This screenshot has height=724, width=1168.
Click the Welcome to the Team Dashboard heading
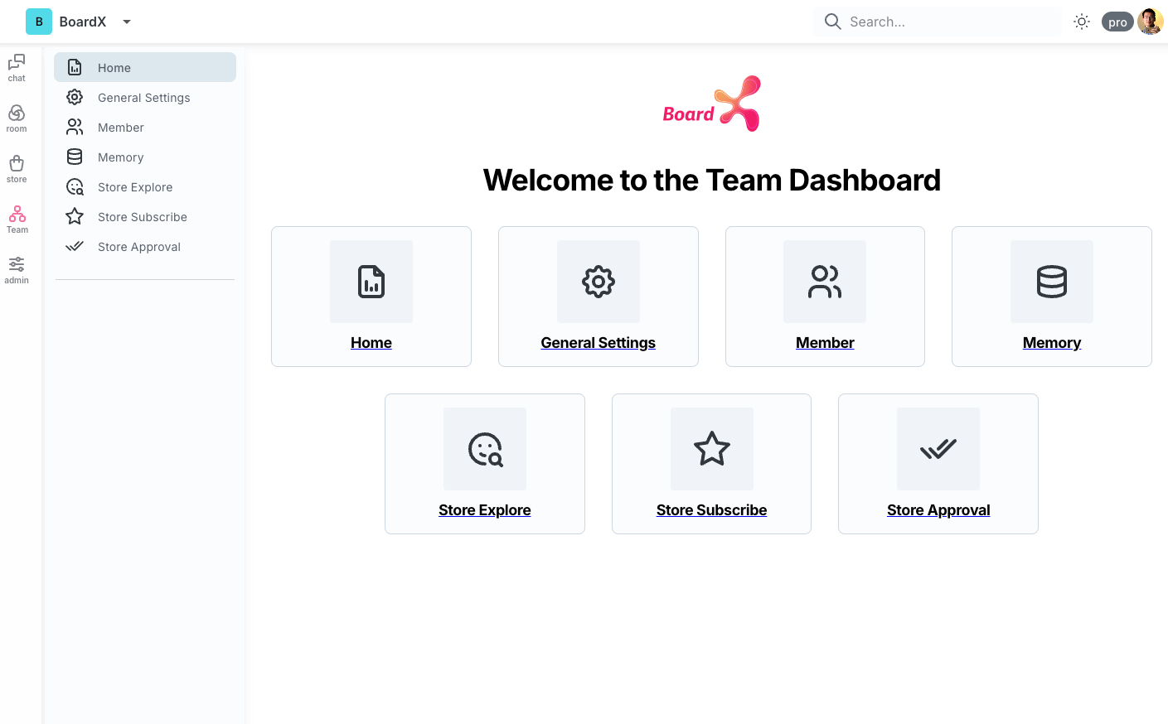coord(712,180)
